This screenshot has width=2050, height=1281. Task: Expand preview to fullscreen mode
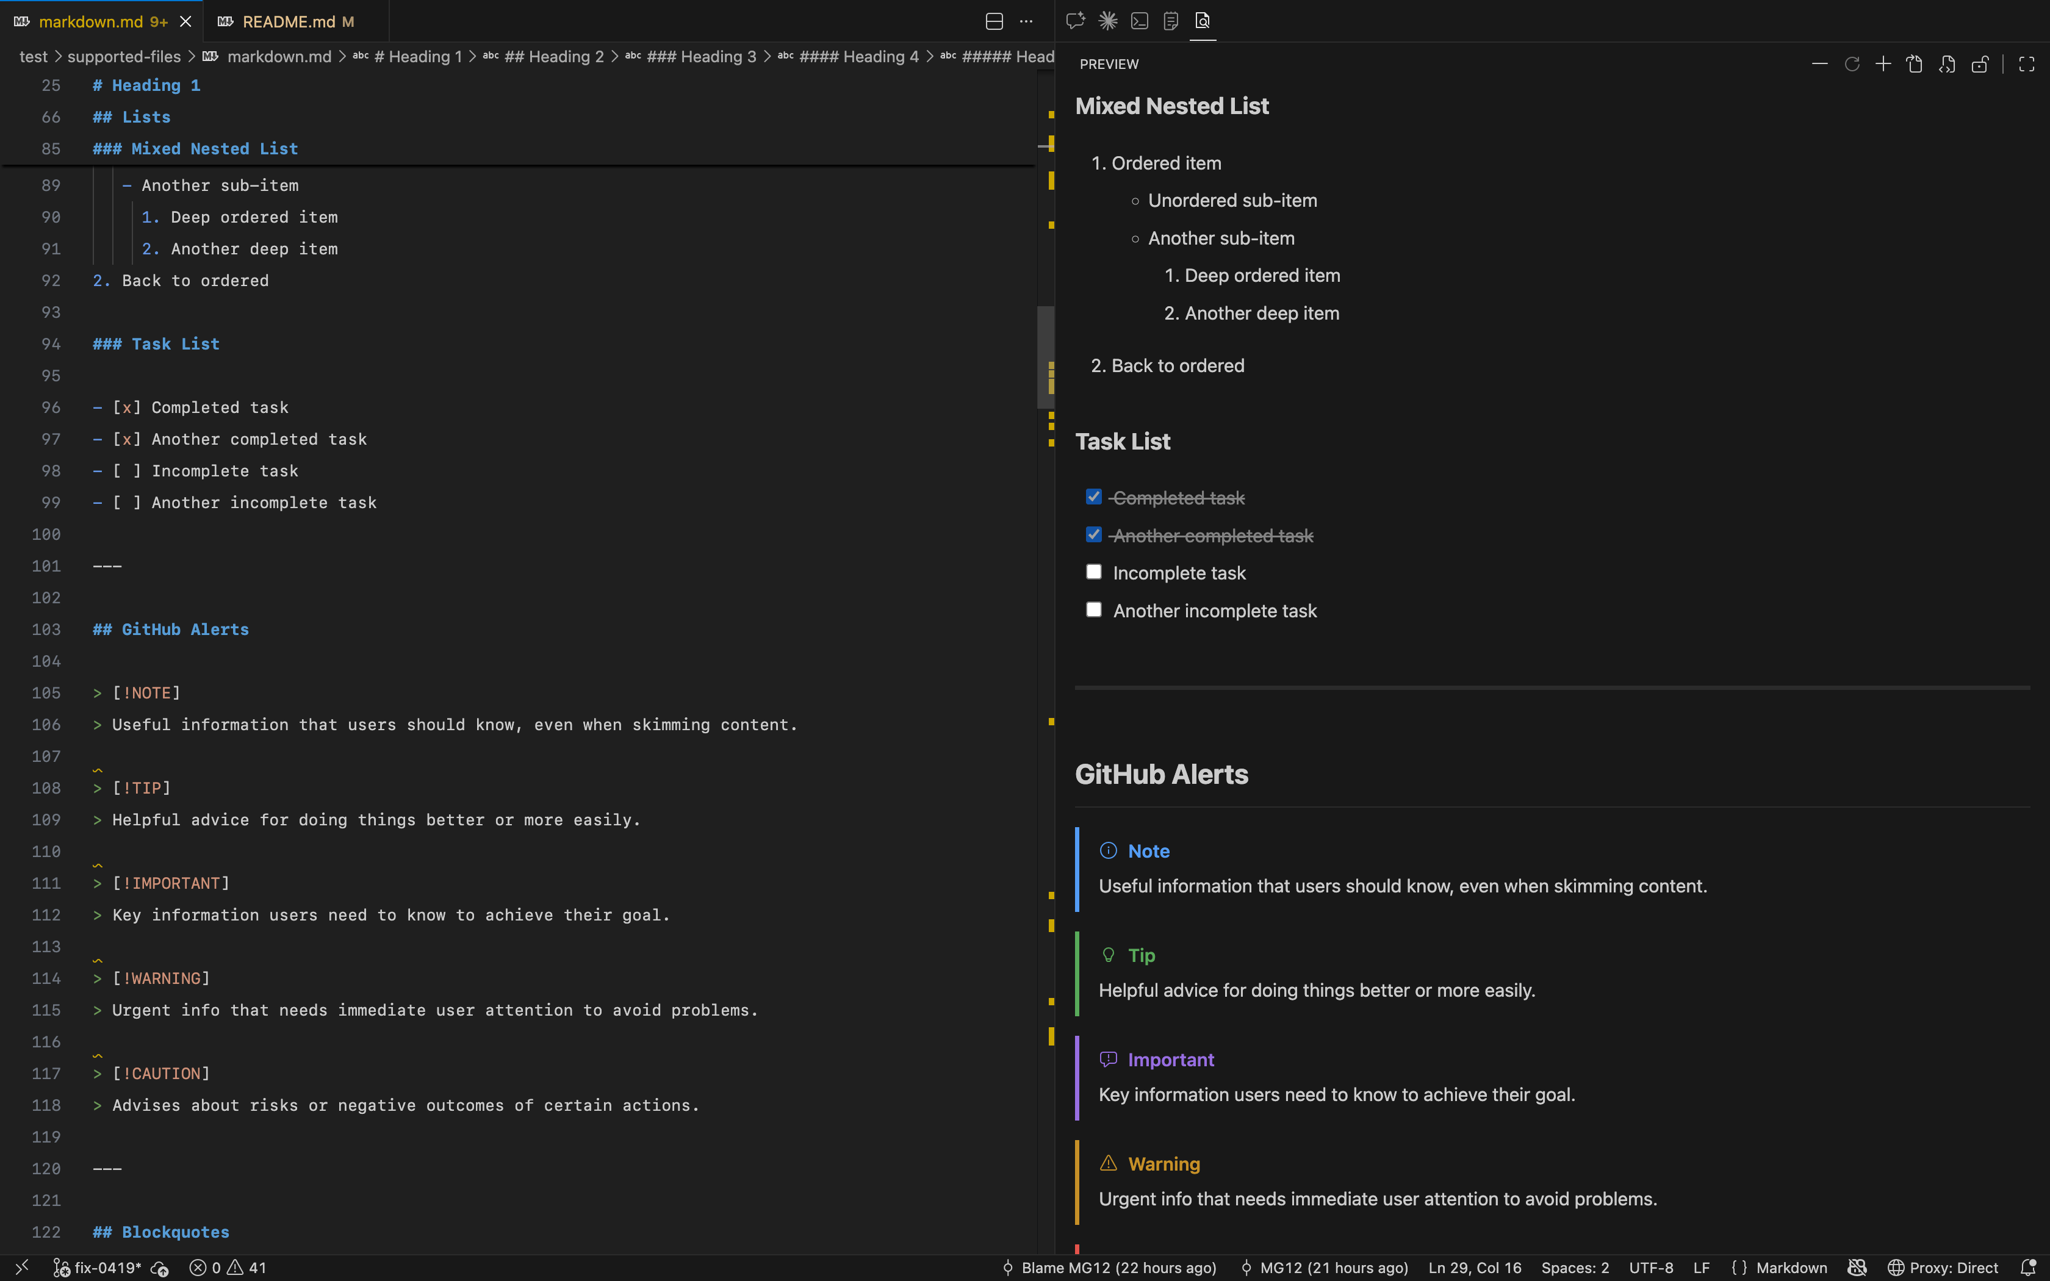[2027, 63]
